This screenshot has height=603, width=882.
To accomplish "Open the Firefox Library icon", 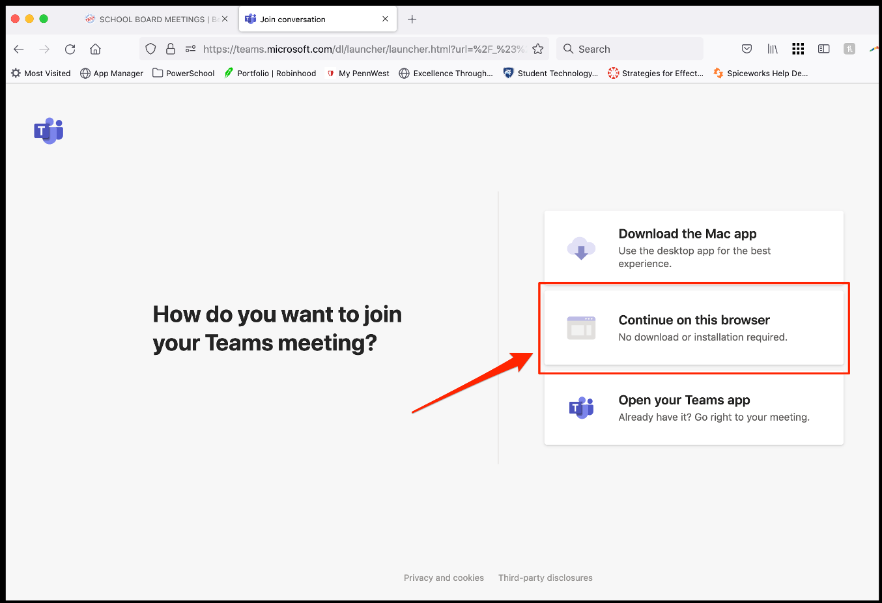I will coord(773,49).
